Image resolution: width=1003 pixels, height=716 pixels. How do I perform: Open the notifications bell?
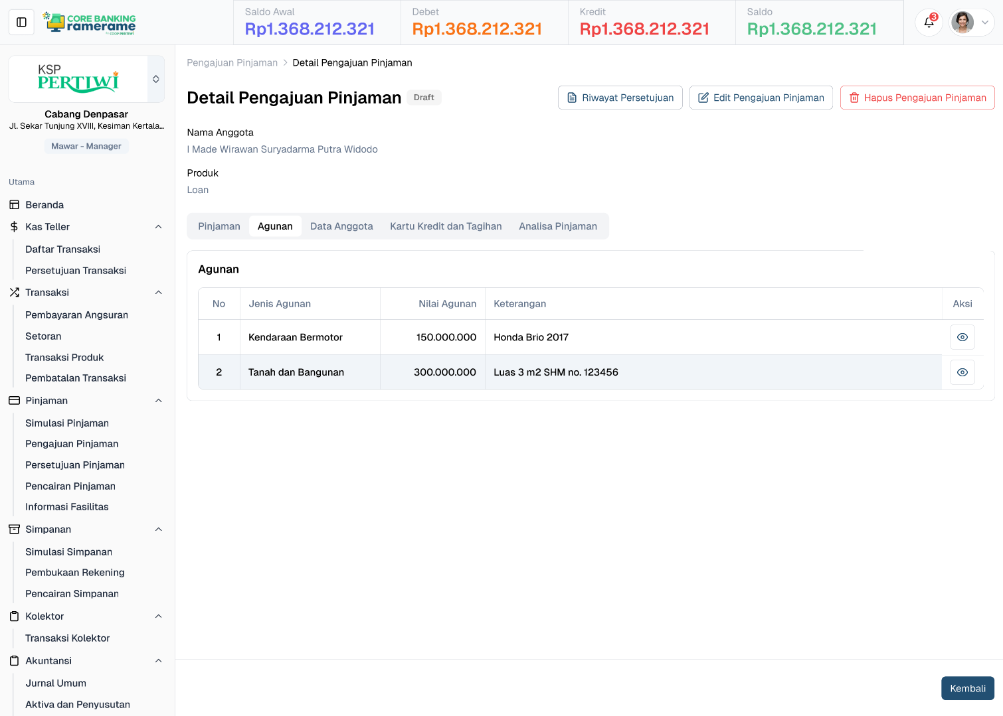pyautogui.click(x=929, y=23)
